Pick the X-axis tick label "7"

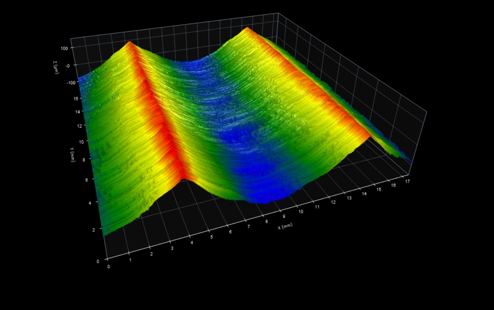249,227
